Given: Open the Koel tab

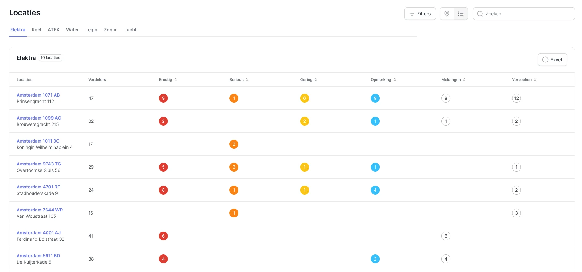Looking at the screenshot, I should (36, 30).
